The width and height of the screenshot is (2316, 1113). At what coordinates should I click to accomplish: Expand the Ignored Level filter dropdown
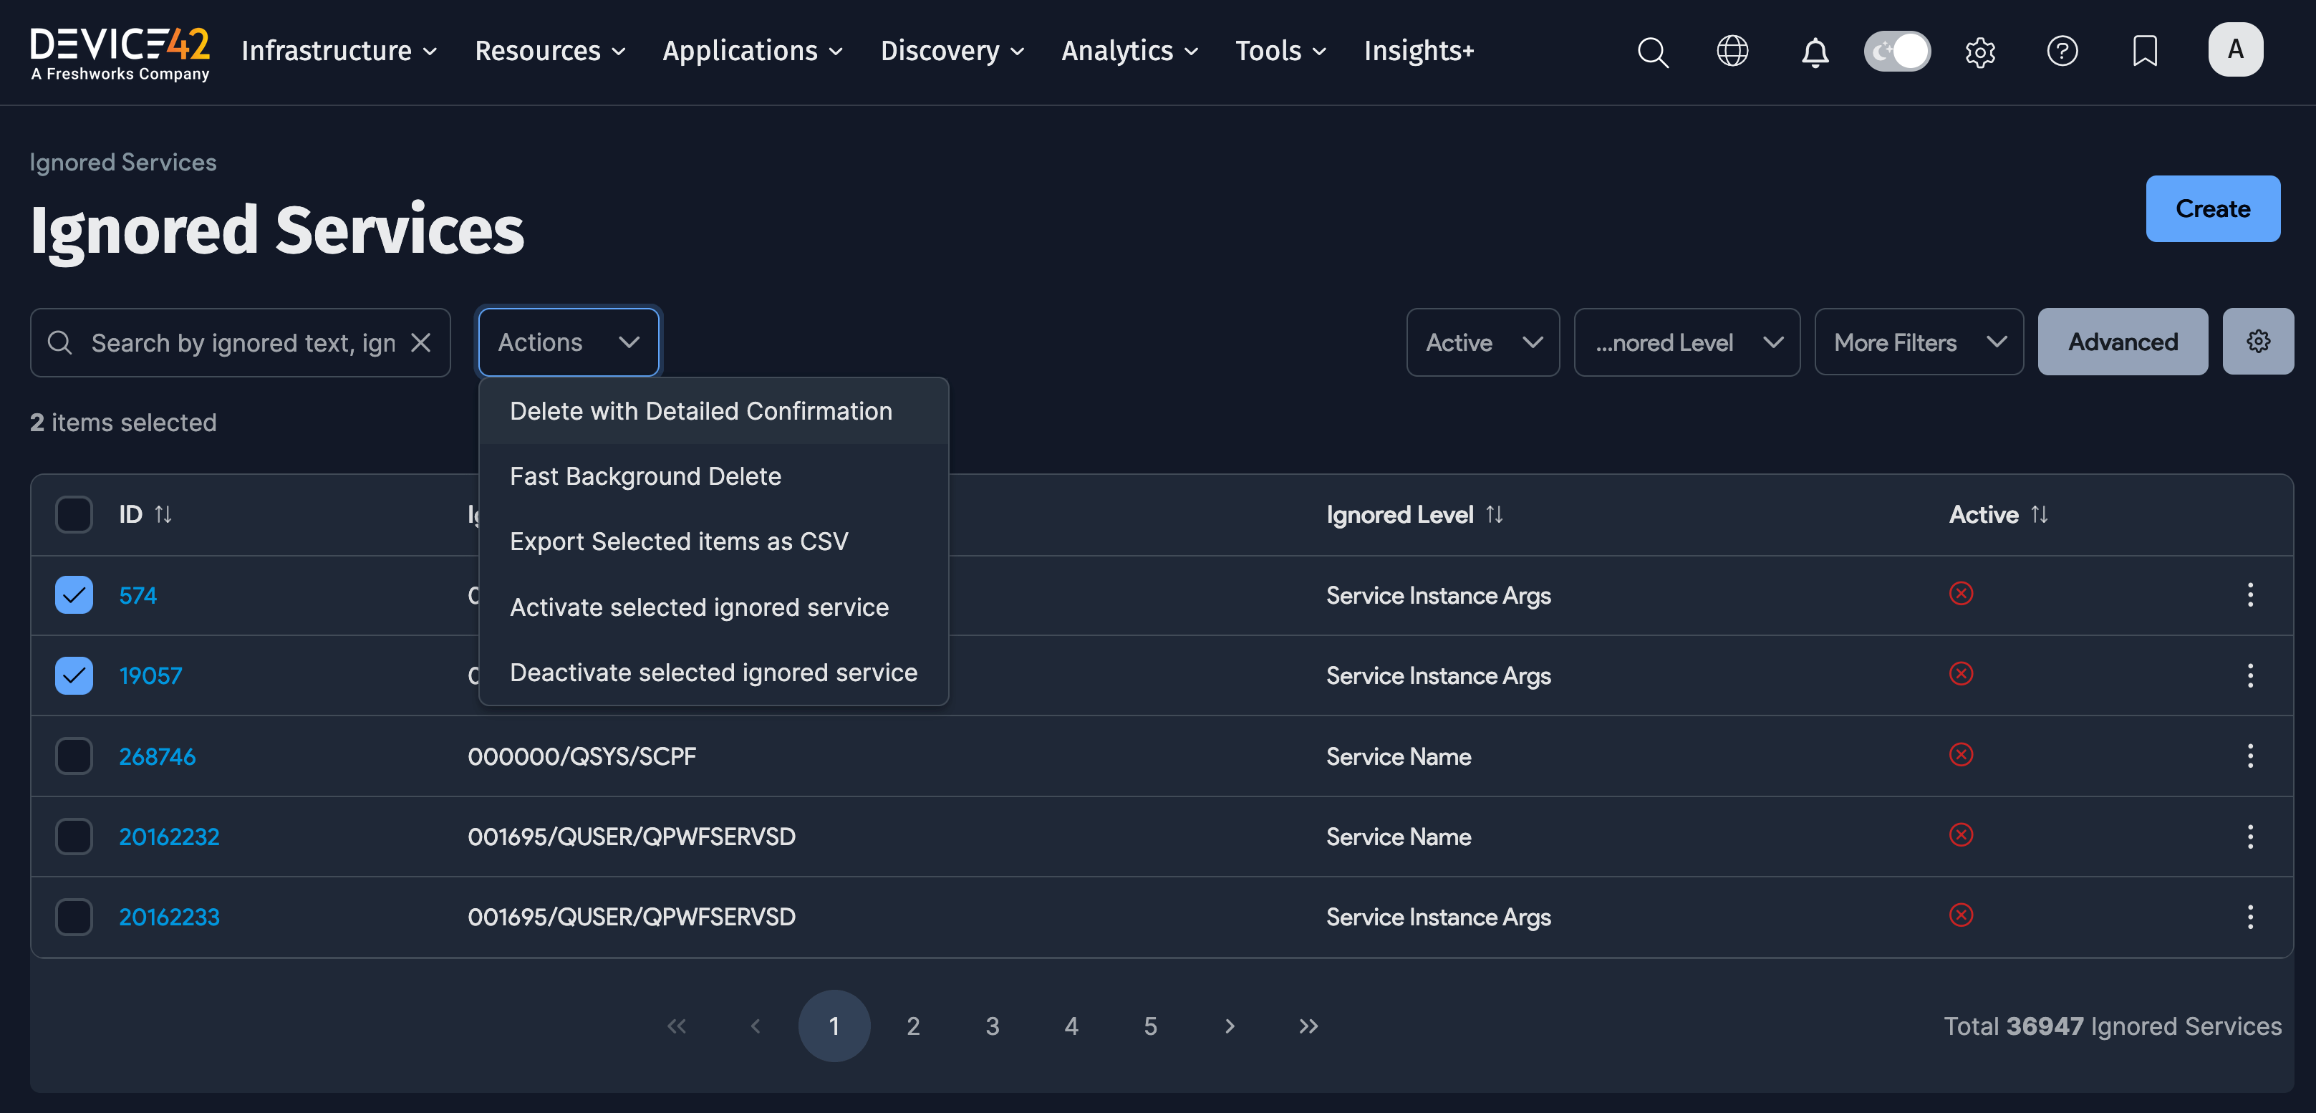(1686, 342)
